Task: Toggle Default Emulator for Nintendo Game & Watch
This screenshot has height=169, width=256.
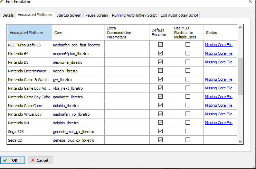Action: pyautogui.click(x=161, y=79)
